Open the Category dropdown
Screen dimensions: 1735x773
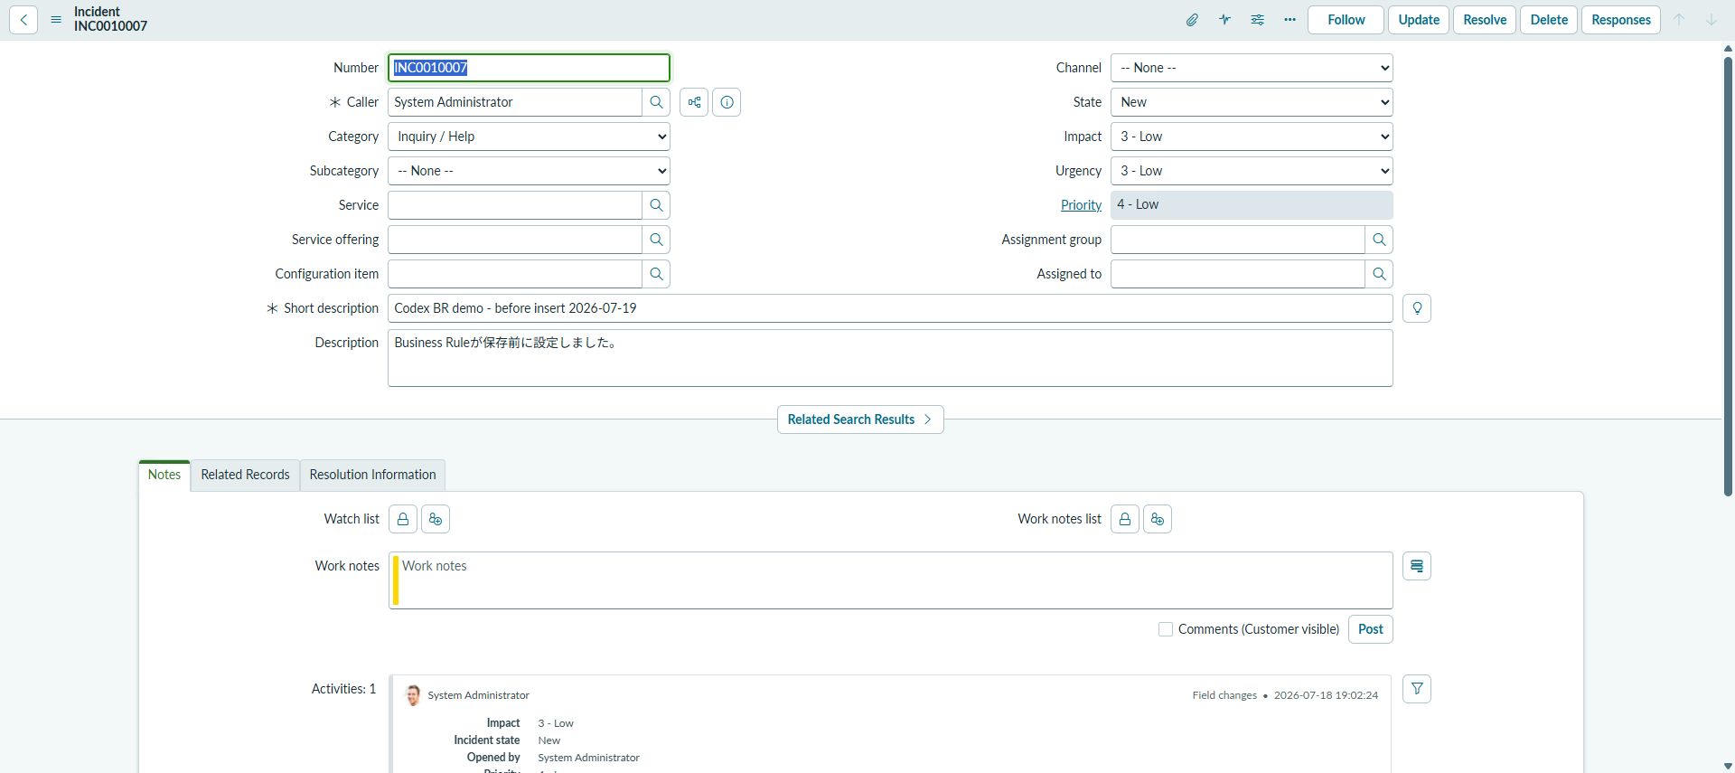coord(529,137)
